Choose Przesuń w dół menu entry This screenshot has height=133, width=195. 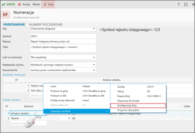click(x=76, y=96)
